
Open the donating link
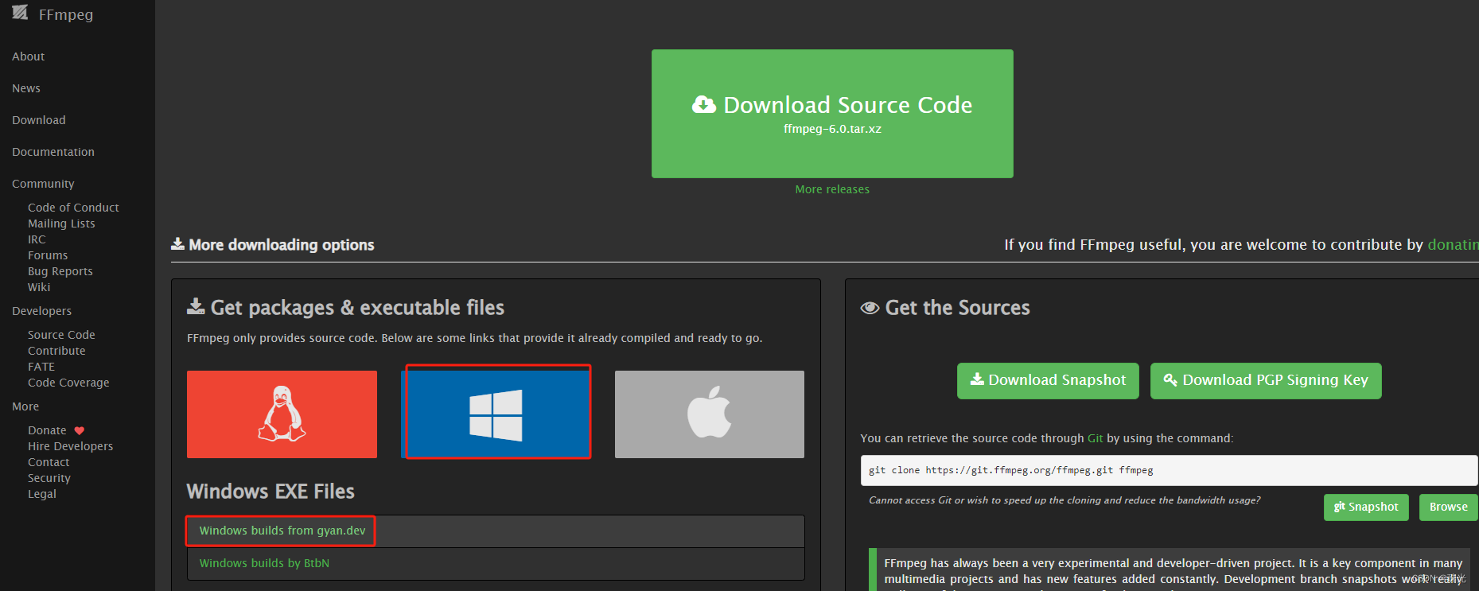[1453, 245]
